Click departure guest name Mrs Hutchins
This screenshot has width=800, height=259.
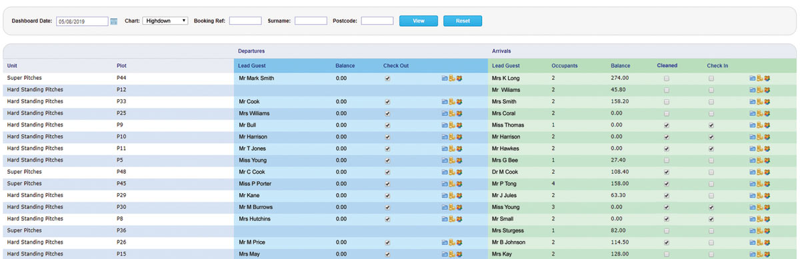click(254, 219)
